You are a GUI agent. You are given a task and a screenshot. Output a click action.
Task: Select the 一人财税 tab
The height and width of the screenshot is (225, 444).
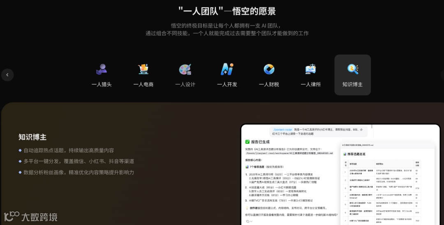click(x=269, y=75)
